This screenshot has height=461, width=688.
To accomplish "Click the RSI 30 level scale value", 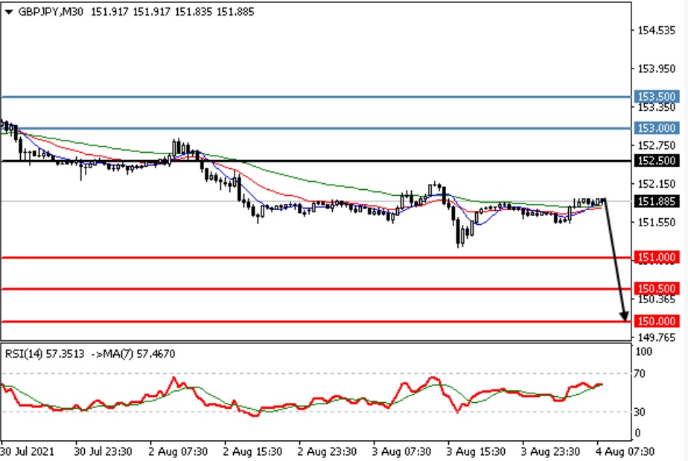I will click(640, 412).
